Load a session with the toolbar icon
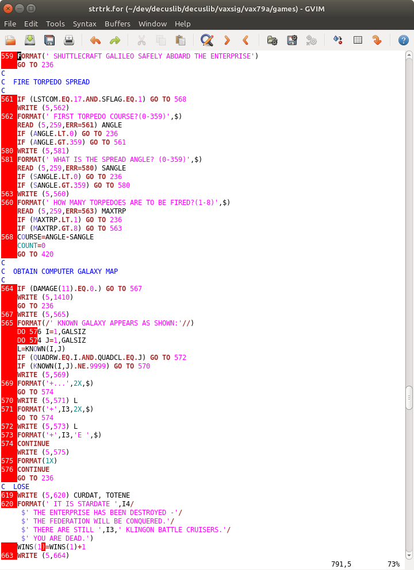Image resolution: width=414 pixels, height=570 pixels. [272, 40]
